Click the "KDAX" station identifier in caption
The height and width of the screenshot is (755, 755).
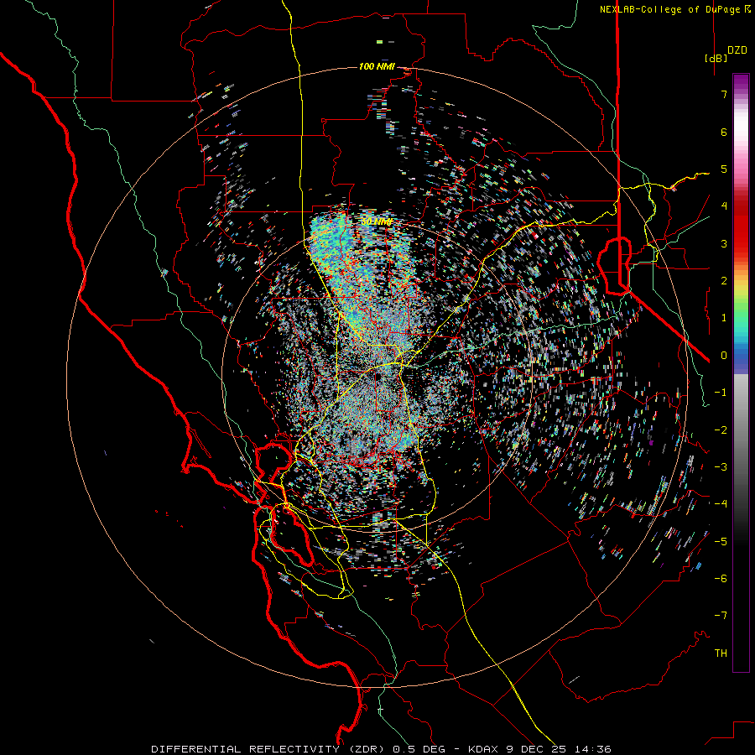(483, 749)
